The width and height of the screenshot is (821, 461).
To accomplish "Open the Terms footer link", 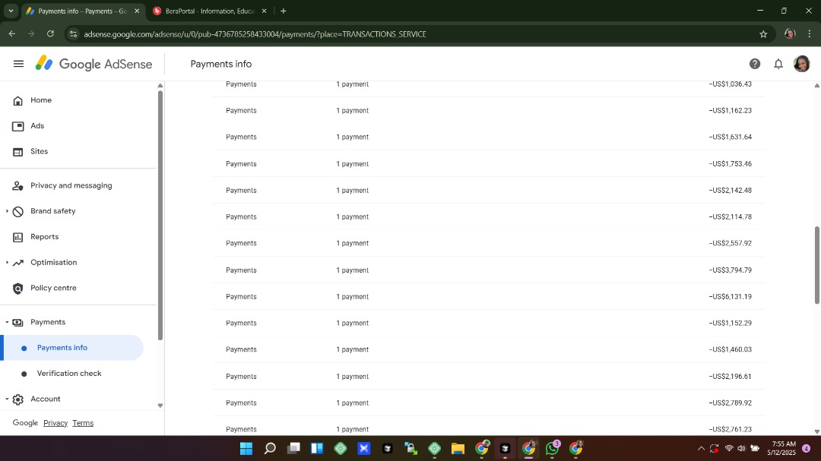I will click(x=83, y=423).
